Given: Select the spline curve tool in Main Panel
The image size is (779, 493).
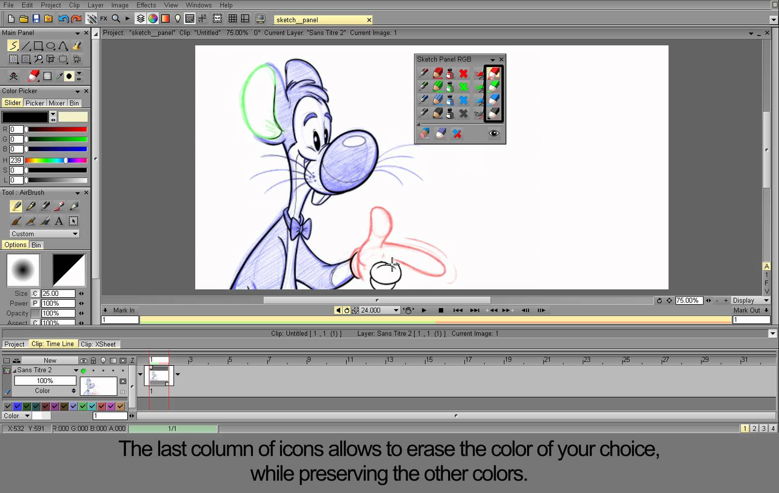Looking at the screenshot, I should pyautogui.click(x=63, y=46).
